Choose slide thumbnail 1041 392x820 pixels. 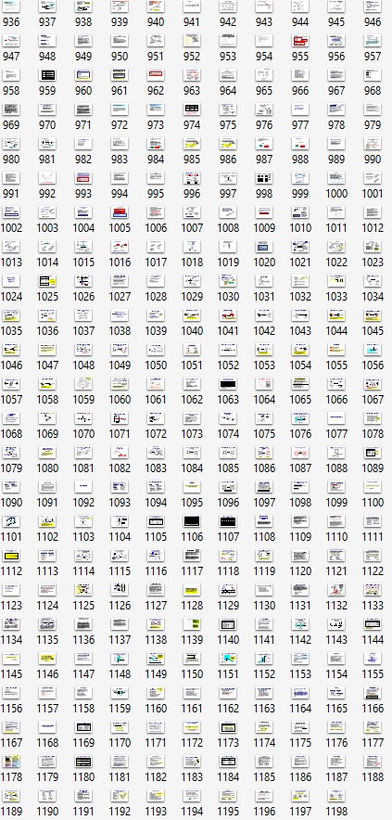(228, 314)
